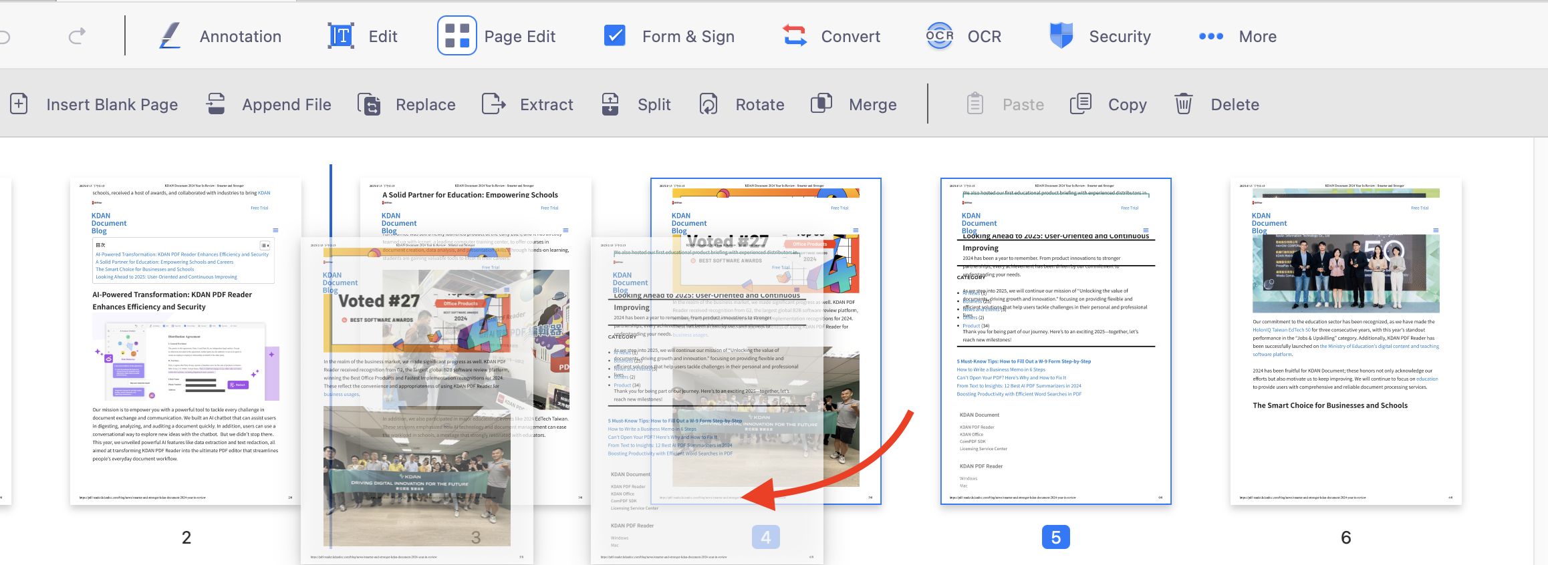Click the page number 6 label
This screenshot has height=565, width=1548.
[1346, 538]
